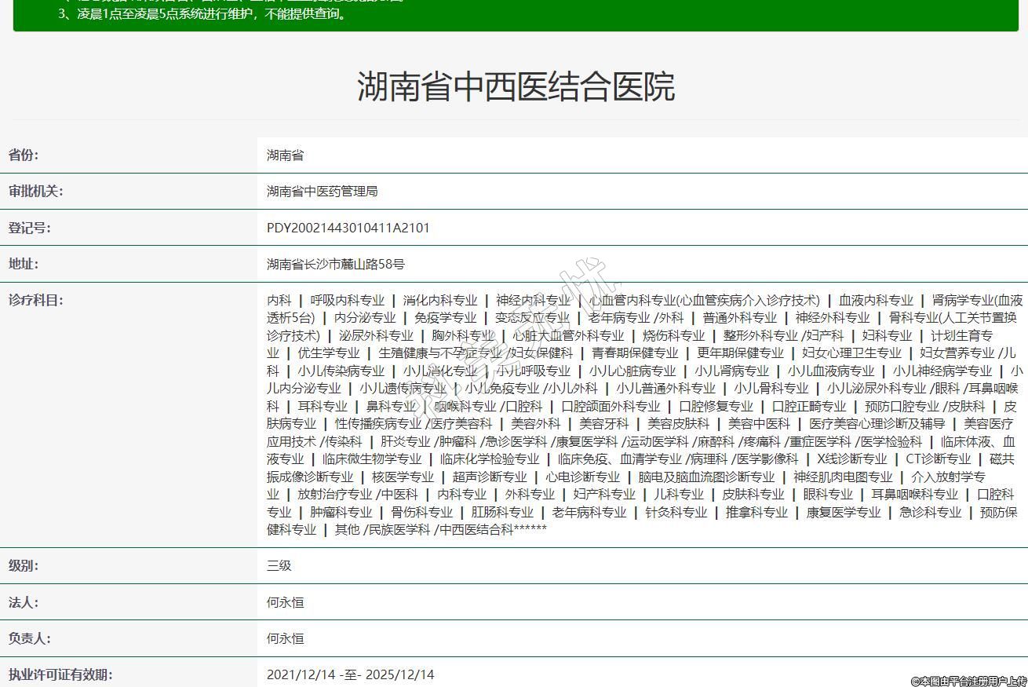This screenshot has width=1028, height=687.
Task: Select the 审批机关 row label
Action: click(x=35, y=192)
